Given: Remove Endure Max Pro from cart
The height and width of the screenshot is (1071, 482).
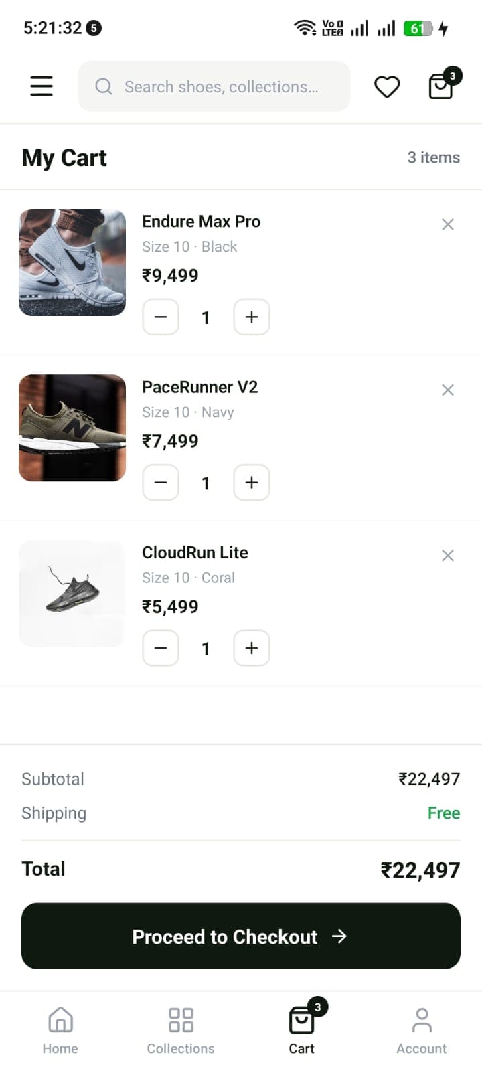Looking at the screenshot, I should click(x=448, y=224).
